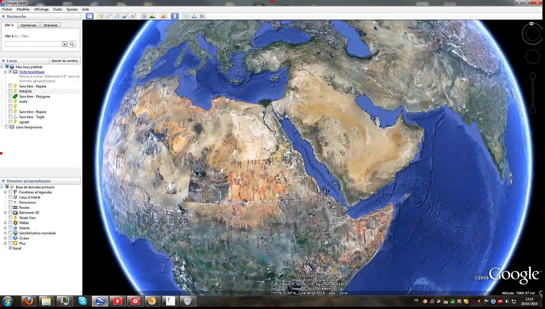Screen dimensions: 545x309
Task: Open the Ajouter menu
Action: [72, 9]
